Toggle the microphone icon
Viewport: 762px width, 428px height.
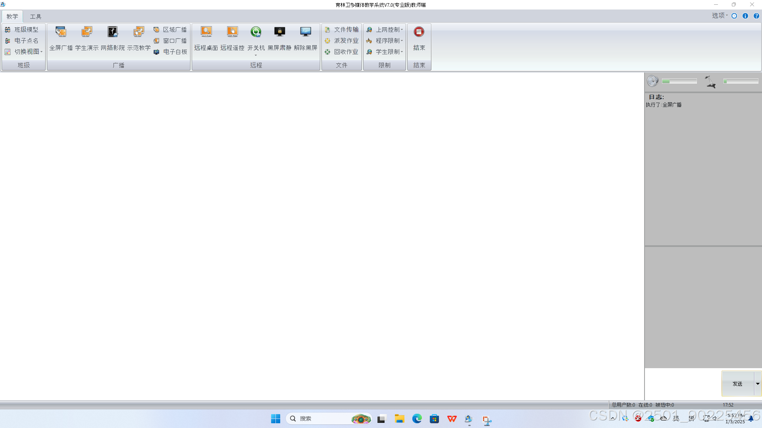coord(710,82)
